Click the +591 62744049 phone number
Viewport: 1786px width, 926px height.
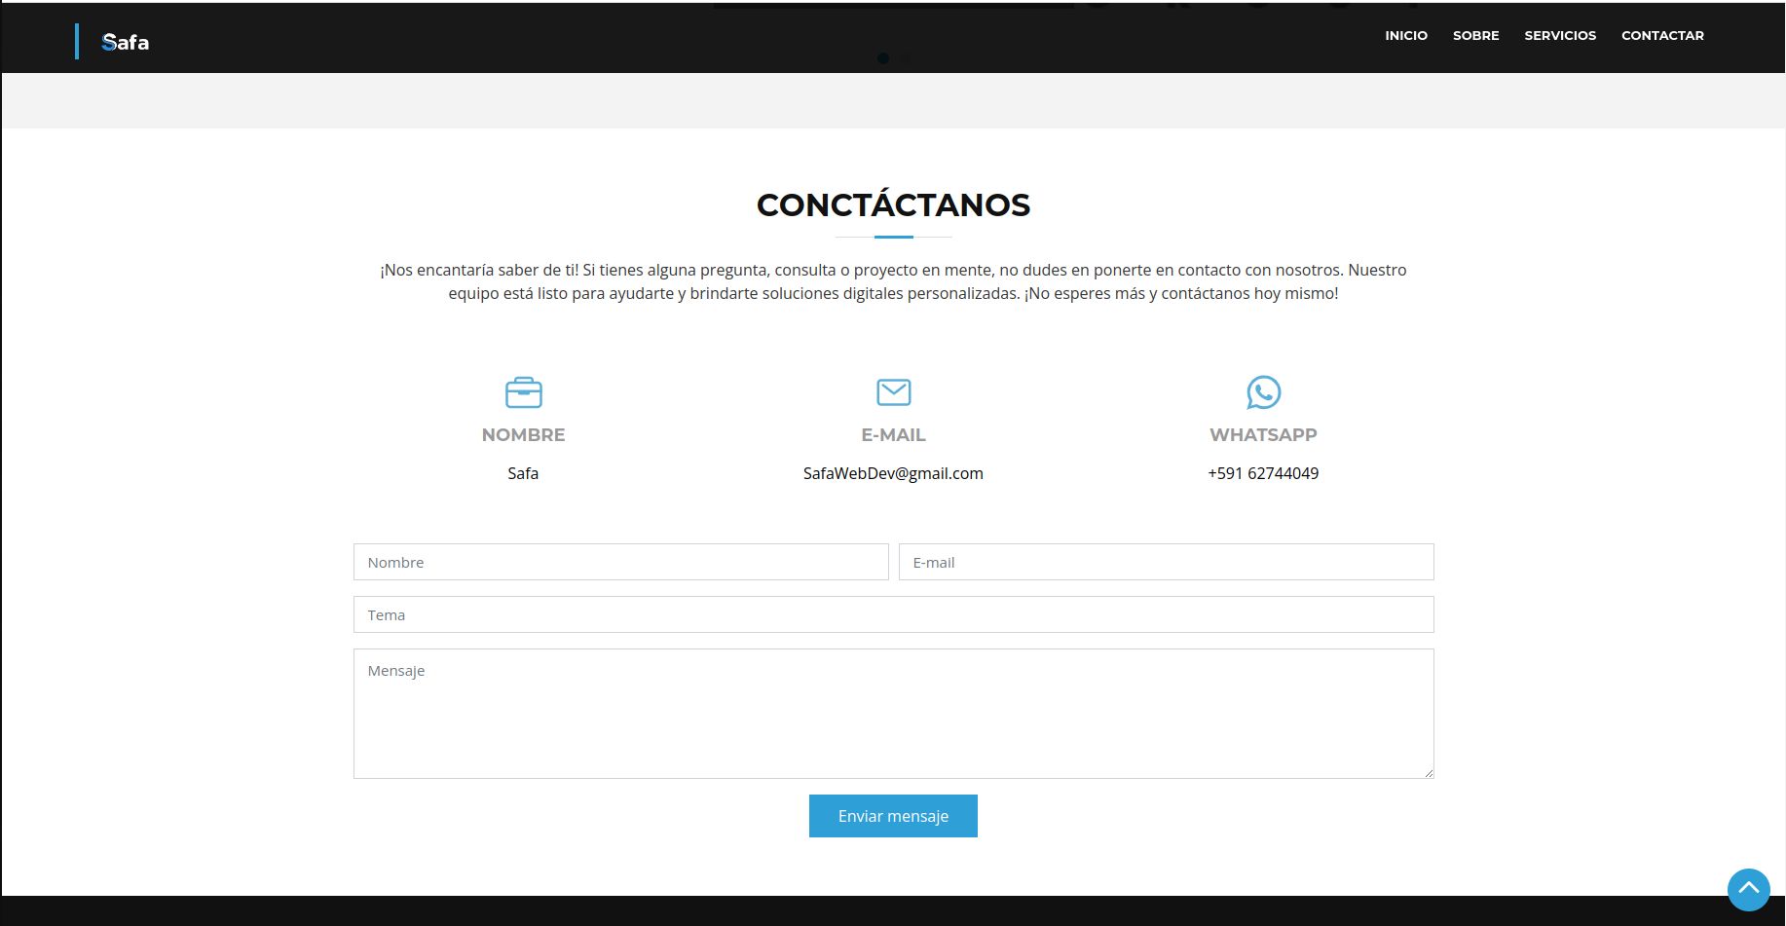1262,473
